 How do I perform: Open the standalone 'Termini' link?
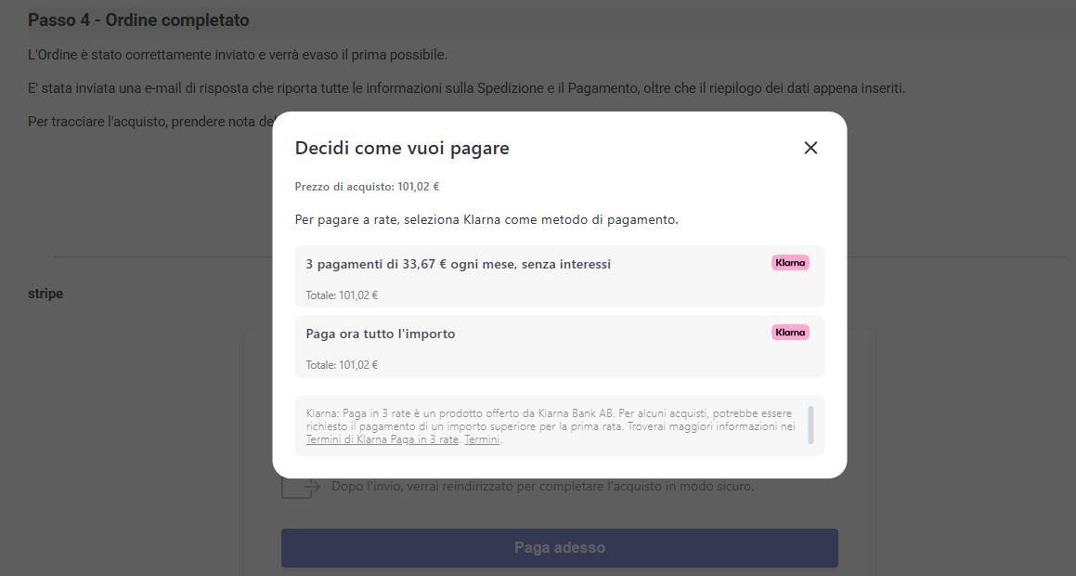(x=482, y=440)
